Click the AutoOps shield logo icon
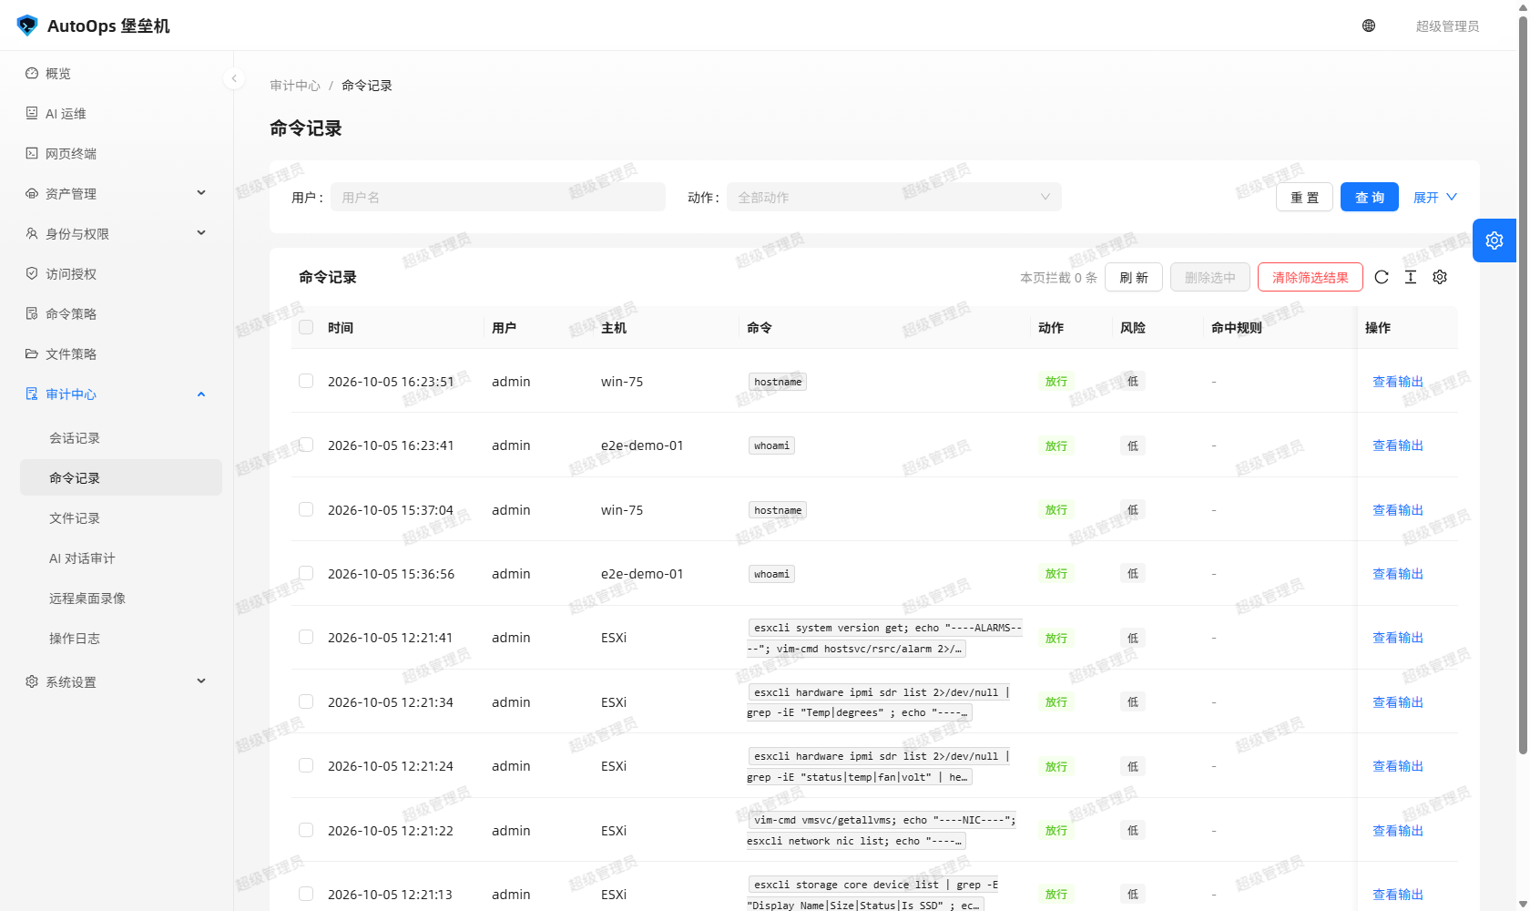 point(27,26)
